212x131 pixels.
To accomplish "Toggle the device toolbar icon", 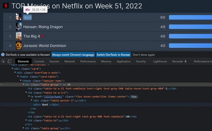I will pyautogui.click(x=9, y=61).
